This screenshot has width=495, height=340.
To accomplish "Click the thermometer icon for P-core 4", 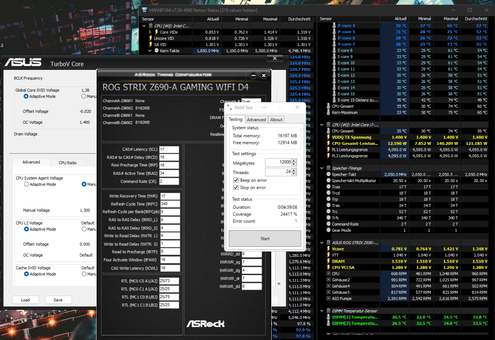I will [x=334, y=26].
